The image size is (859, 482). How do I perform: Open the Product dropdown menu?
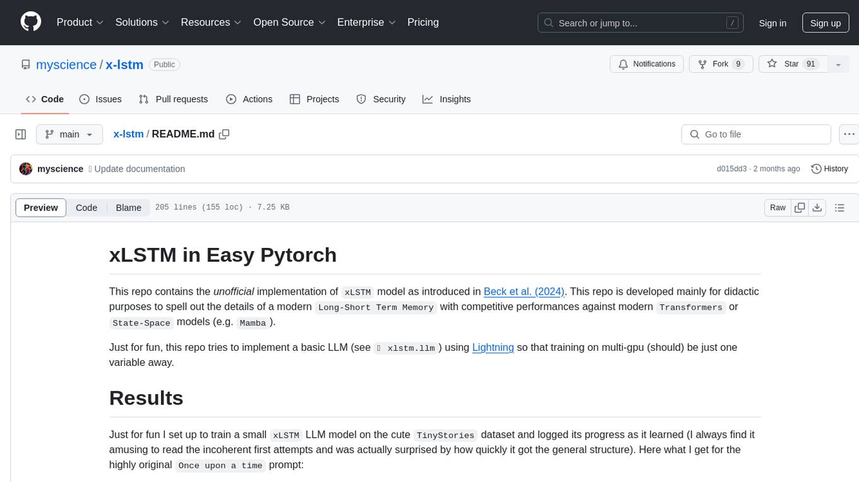80,22
